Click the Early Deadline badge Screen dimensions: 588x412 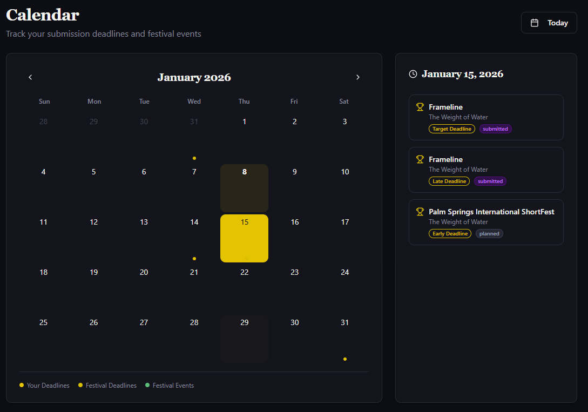[x=450, y=234]
